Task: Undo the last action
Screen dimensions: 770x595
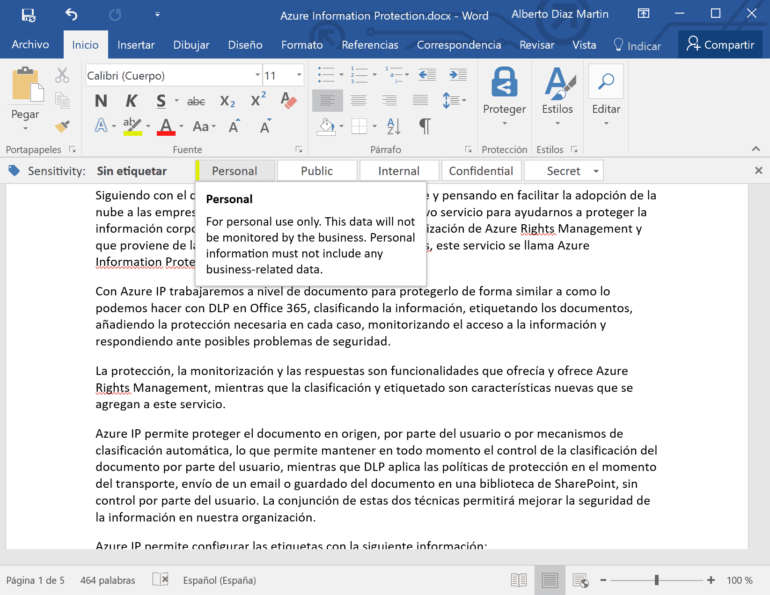Action: pyautogui.click(x=71, y=15)
